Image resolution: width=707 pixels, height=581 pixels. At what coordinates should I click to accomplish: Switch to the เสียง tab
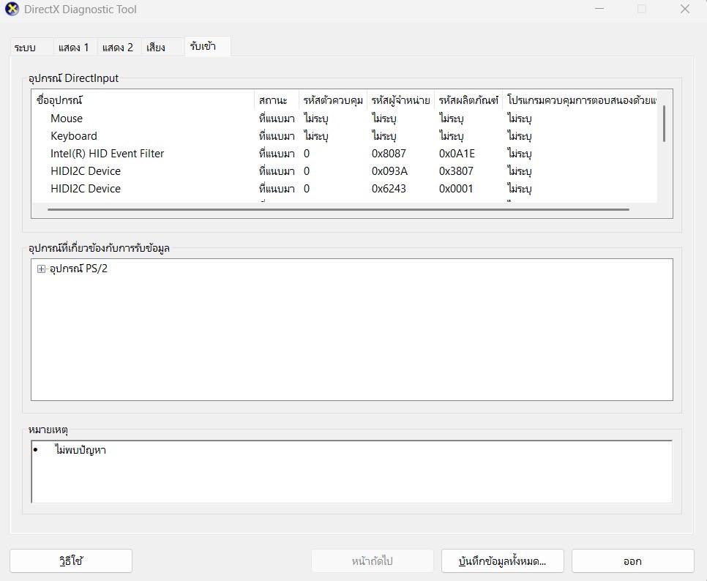[156, 48]
